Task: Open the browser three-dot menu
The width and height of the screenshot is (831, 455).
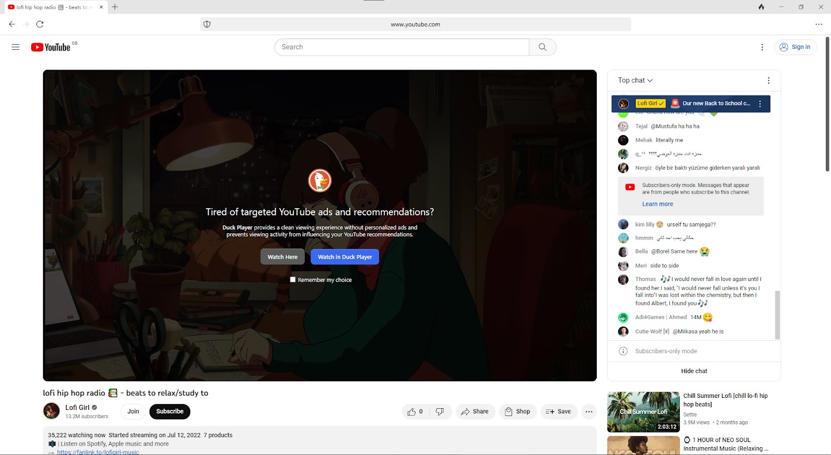Action: (x=819, y=24)
